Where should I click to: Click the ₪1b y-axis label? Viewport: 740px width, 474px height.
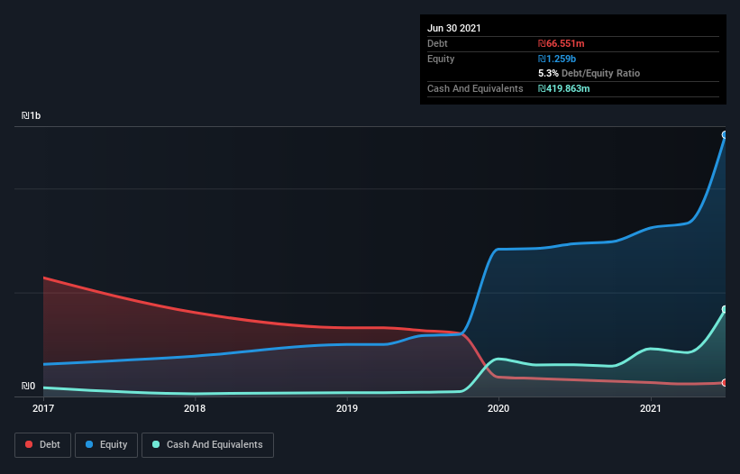click(x=32, y=115)
